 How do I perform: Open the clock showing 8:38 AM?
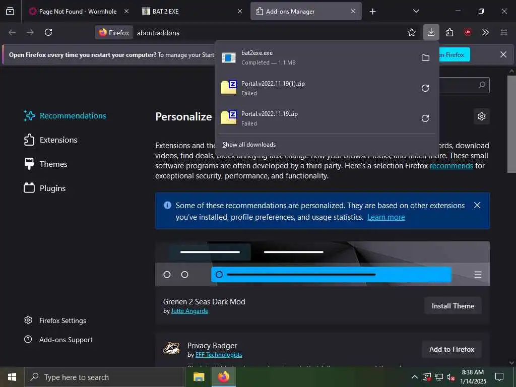pyautogui.click(x=473, y=377)
